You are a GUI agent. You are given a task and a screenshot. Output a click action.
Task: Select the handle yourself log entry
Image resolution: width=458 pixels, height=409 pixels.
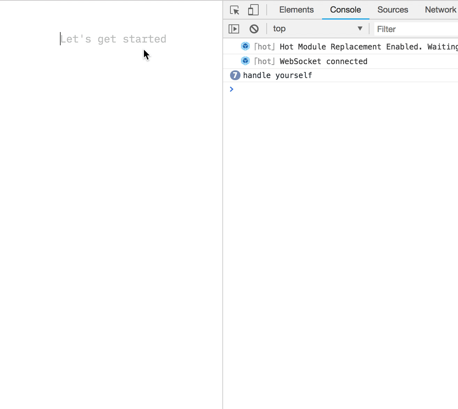coord(277,75)
